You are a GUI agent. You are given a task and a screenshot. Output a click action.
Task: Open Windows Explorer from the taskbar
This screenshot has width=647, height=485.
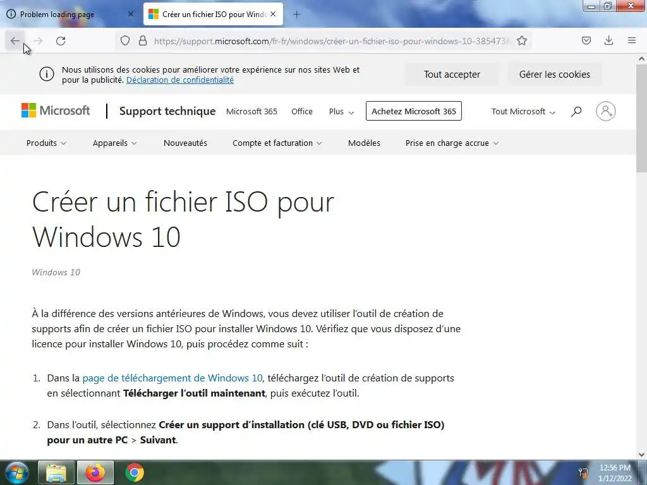coord(56,472)
